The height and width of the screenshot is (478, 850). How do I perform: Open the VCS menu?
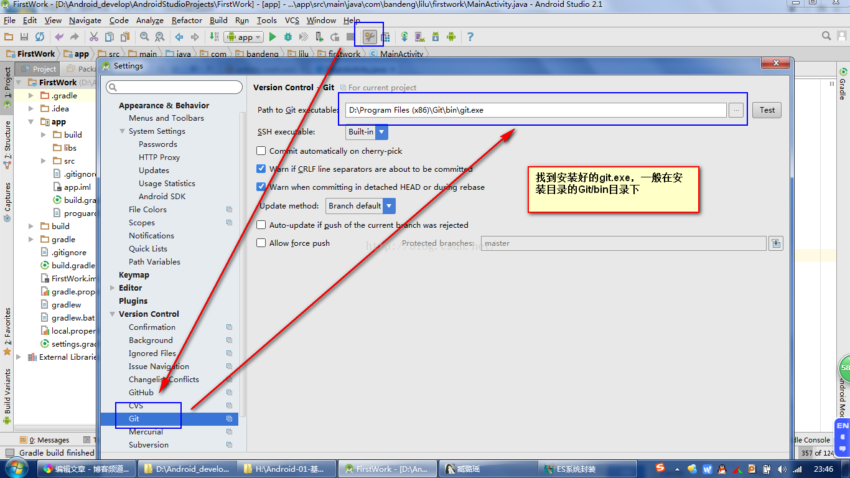[x=292, y=21]
